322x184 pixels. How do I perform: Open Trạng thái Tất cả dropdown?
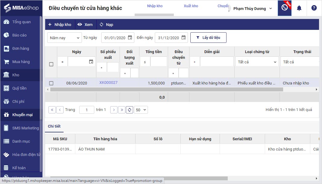click(300, 62)
